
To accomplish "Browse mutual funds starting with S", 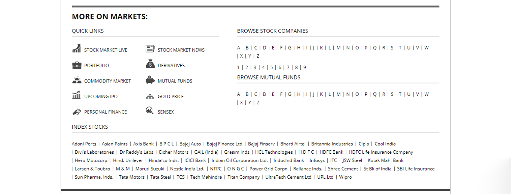I will pos(392,94).
